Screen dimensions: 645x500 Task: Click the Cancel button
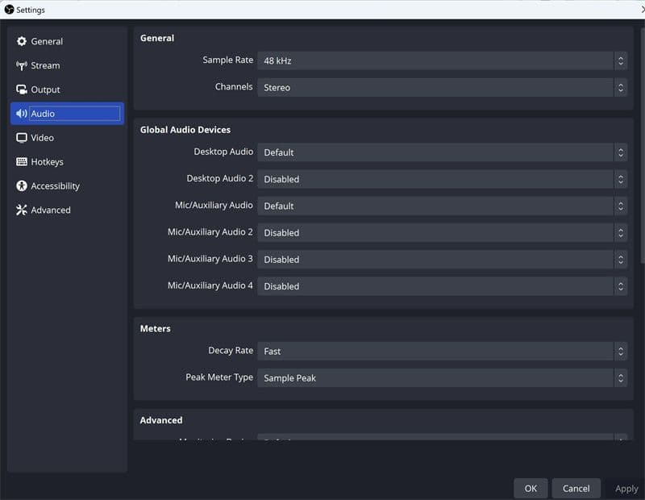coord(576,488)
